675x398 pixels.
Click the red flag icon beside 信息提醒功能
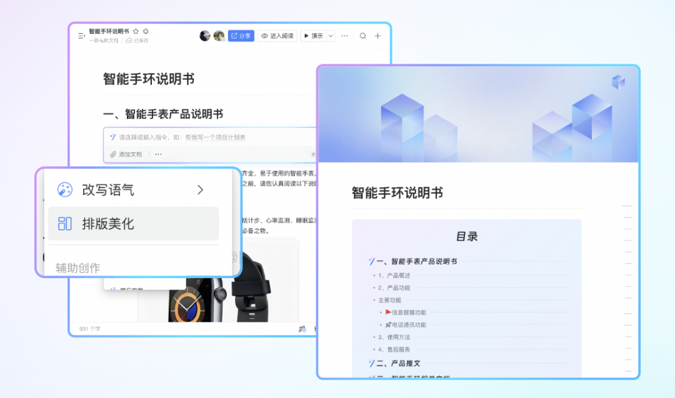click(x=388, y=312)
